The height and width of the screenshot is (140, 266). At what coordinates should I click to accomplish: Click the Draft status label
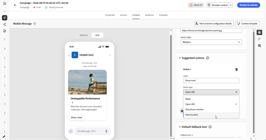pyautogui.click(x=37, y=7)
